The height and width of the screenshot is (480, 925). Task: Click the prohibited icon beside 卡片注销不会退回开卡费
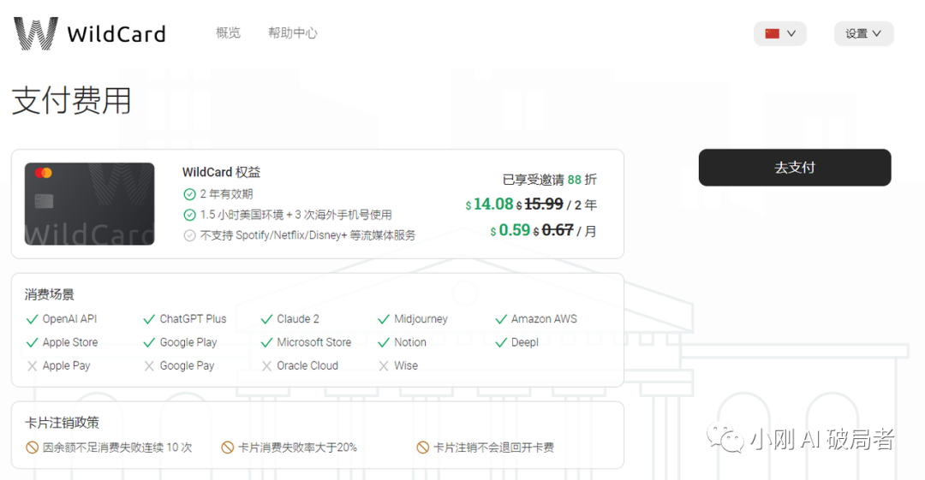pos(422,447)
